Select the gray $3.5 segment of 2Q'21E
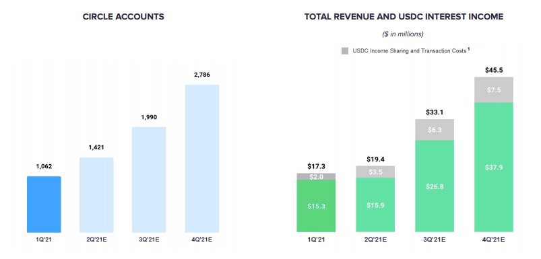Viewport: 541px width, 259px height. coord(375,172)
